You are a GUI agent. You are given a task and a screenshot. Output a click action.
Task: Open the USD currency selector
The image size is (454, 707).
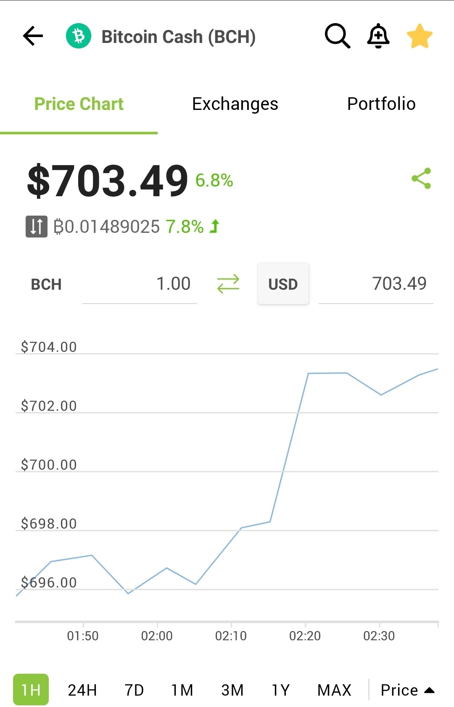(x=283, y=284)
